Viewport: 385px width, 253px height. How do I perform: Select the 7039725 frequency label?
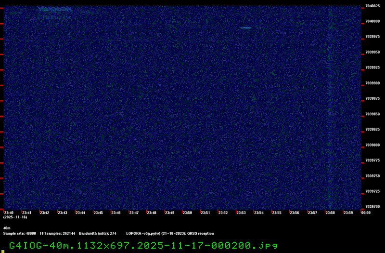[372, 191]
